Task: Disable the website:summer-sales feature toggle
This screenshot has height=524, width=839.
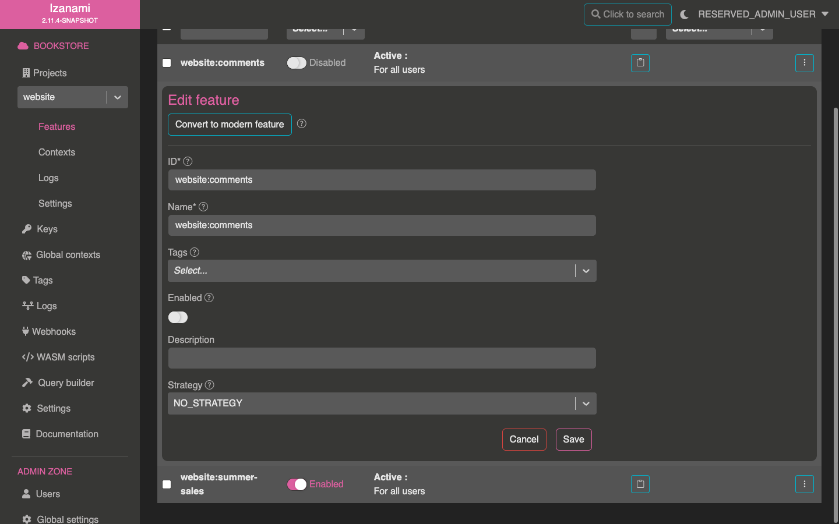Action: 297,484
